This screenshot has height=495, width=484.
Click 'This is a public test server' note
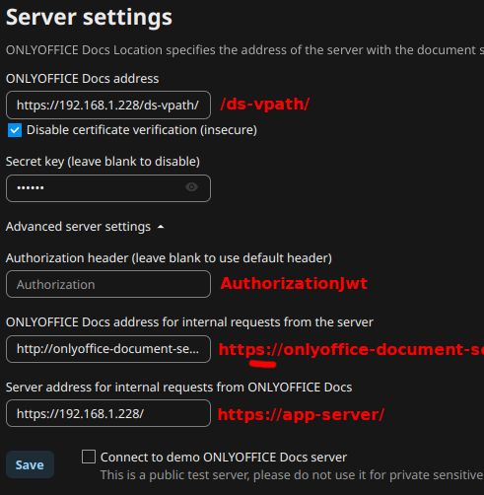292,475
